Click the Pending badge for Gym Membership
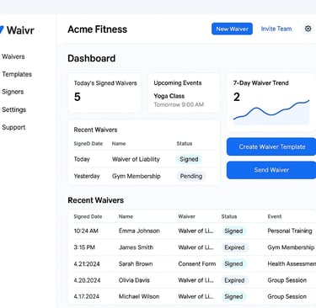 [x=191, y=176]
